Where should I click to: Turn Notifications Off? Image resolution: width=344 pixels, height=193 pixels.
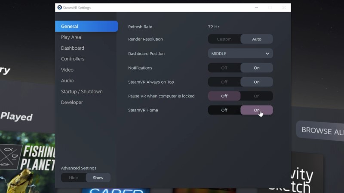(x=224, y=68)
